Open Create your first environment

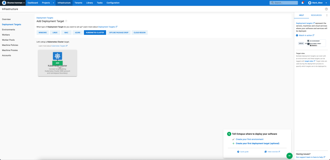pyautogui.click(x=250, y=139)
